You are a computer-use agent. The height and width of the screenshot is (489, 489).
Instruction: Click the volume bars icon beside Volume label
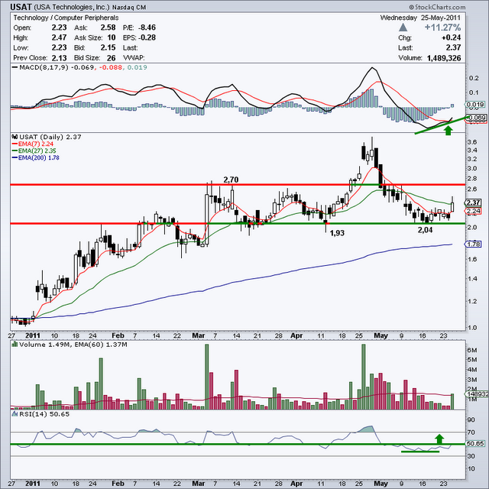click(x=15, y=345)
